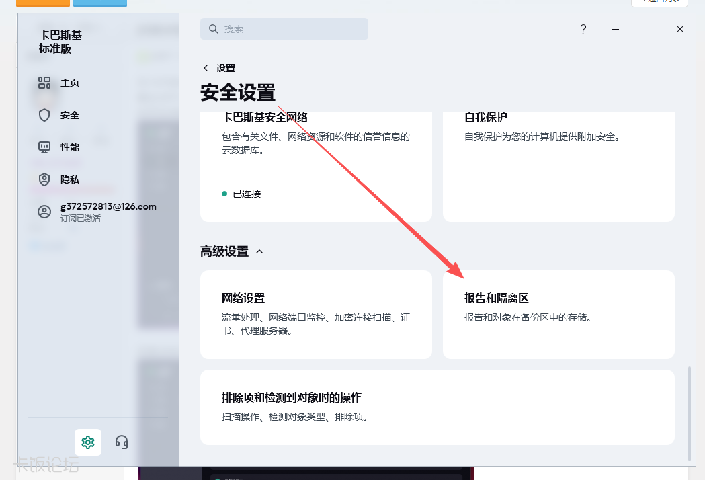Collapse the 高级设置 section chevron
705x480 pixels.
(259, 251)
